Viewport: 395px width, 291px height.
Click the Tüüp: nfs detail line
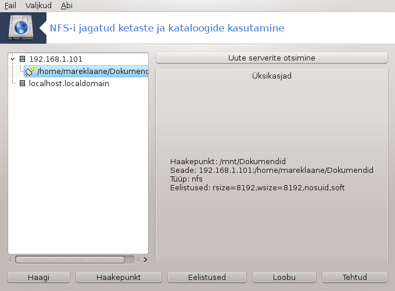186,179
